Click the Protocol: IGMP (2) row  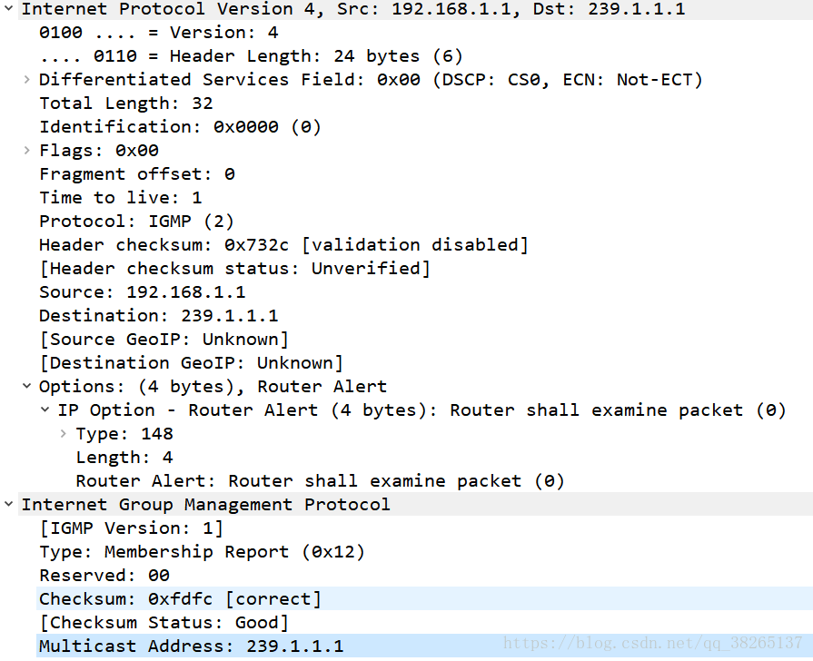point(136,222)
